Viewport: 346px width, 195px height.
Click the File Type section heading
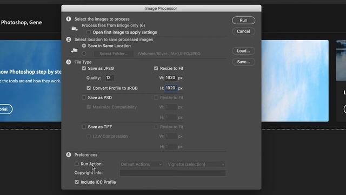pos(83,62)
